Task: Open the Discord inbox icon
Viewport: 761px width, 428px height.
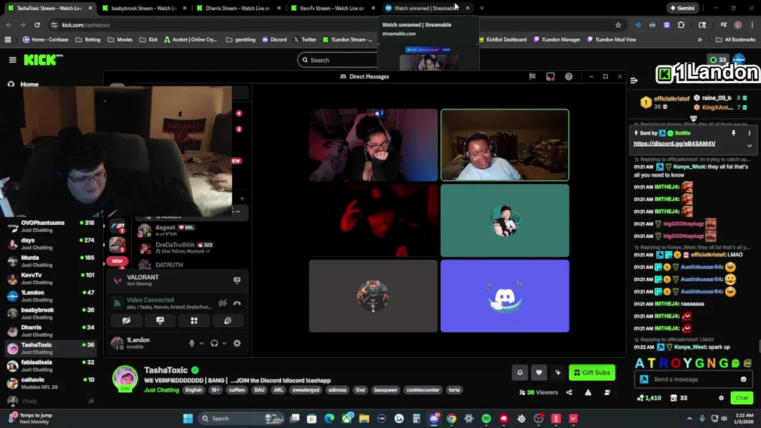Action: click(x=551, y=77)
